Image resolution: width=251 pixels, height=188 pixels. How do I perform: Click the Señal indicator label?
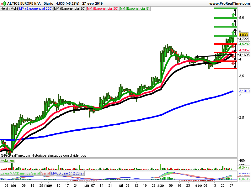(45, 173)
